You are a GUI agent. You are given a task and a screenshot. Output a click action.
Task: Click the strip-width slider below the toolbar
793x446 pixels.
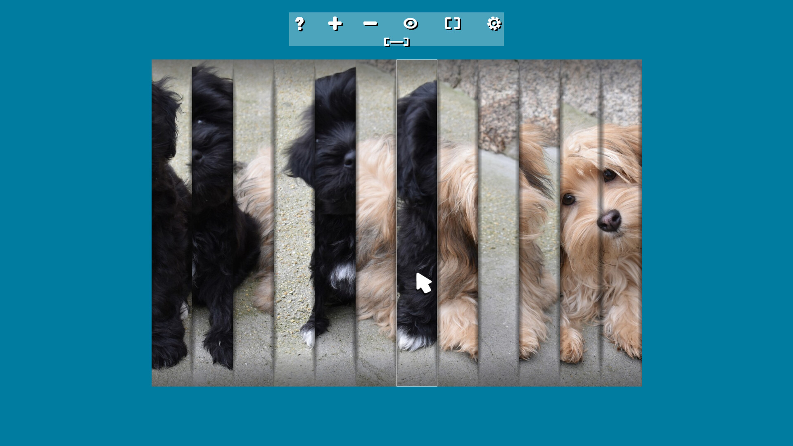point(396,41)
